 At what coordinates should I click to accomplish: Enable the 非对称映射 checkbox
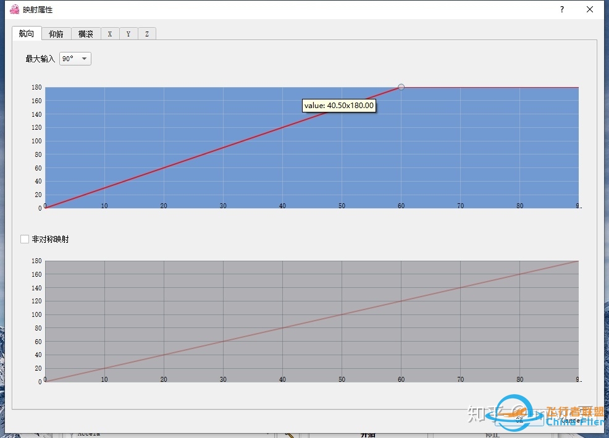point(25,239)
